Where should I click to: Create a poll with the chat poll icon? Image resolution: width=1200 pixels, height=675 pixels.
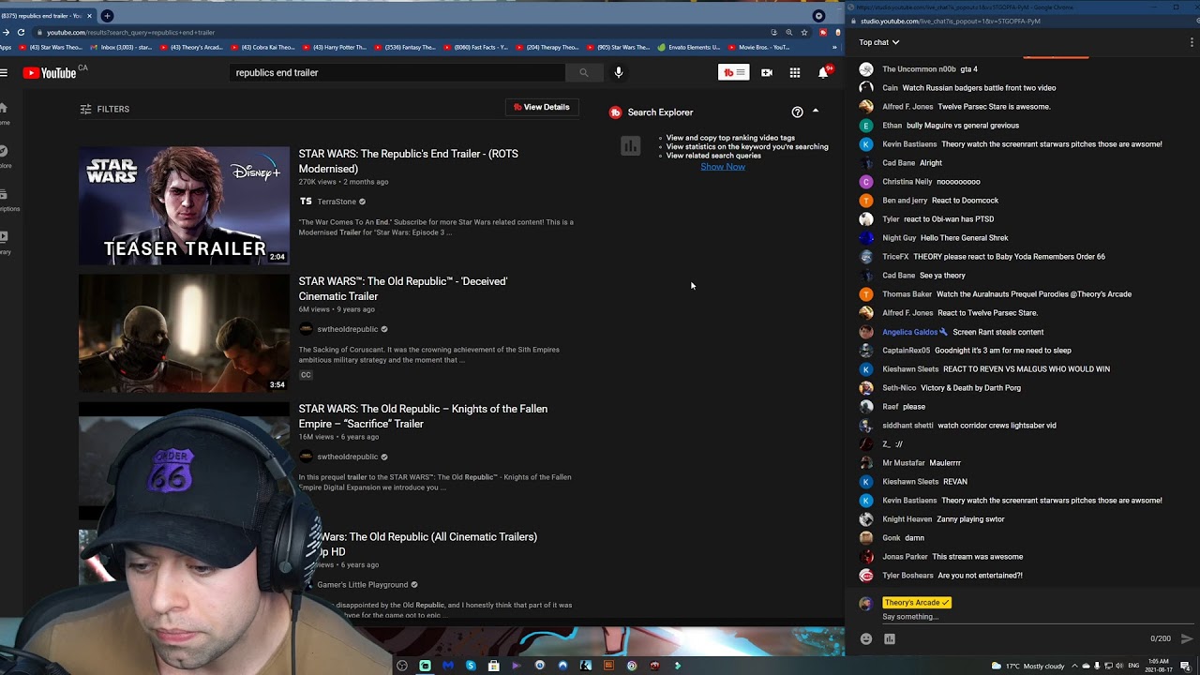[x=890, y=639]
